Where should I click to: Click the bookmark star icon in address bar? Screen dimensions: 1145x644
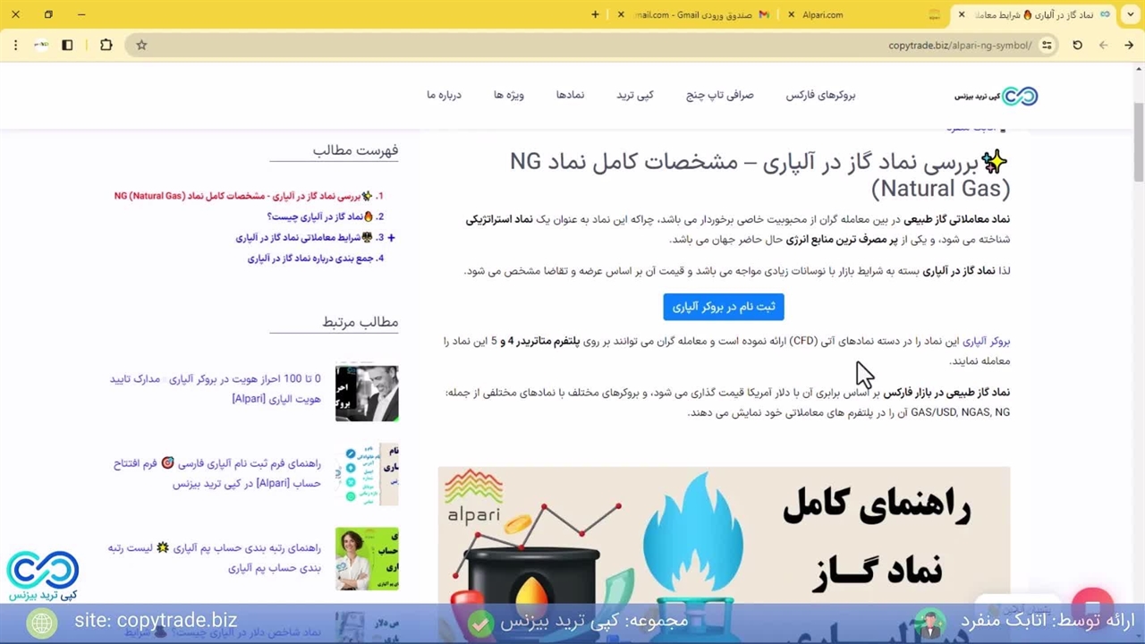click(141, 45)
